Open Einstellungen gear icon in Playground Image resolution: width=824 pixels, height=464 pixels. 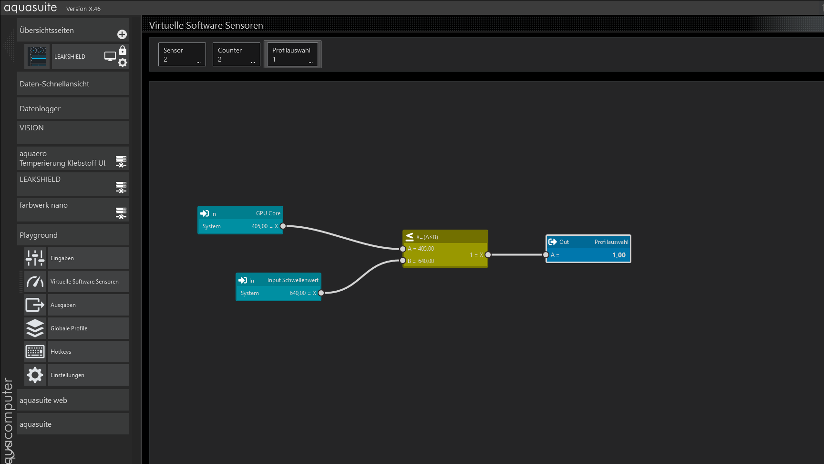pos(35,375)
